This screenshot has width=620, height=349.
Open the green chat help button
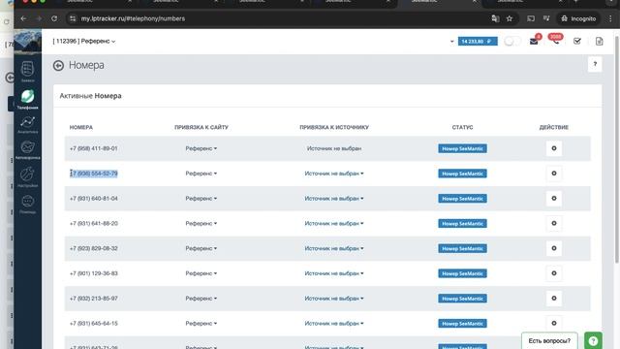[x=593, y=340]
